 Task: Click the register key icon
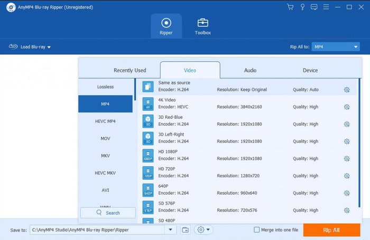point(302,7)
